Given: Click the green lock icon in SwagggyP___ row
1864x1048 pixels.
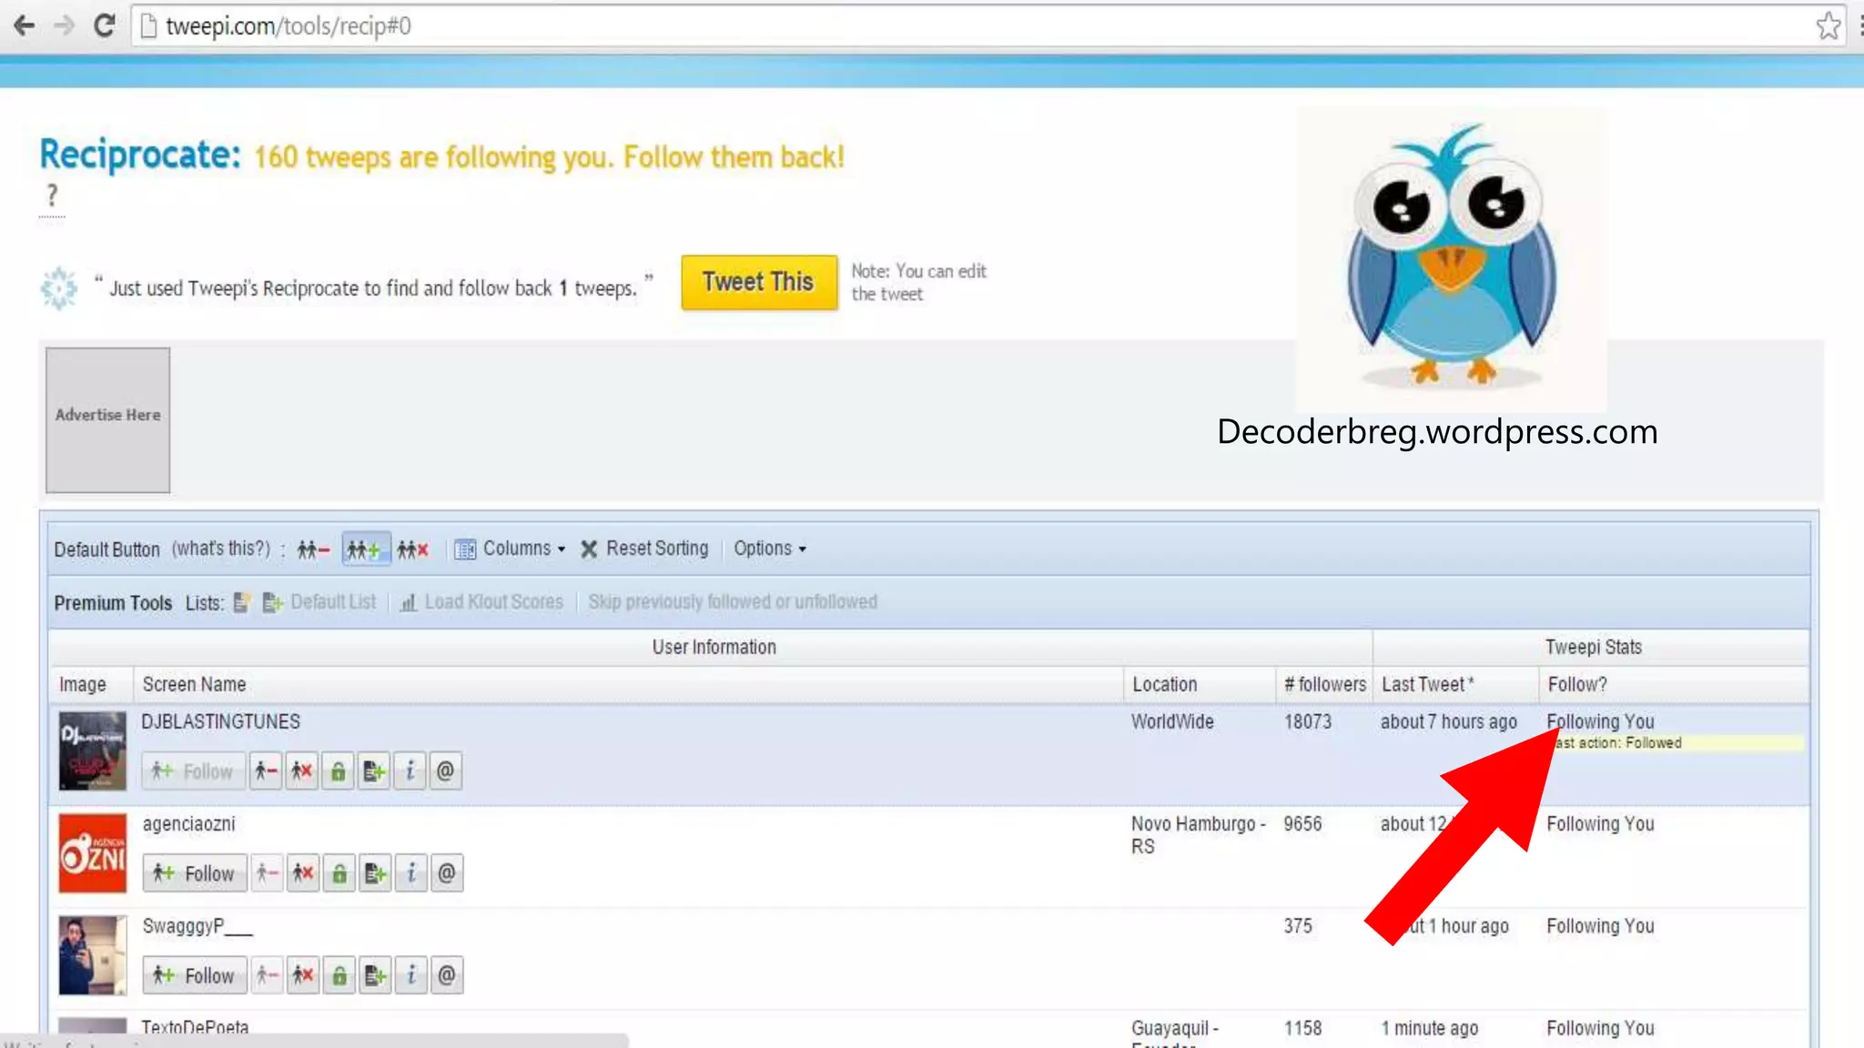Looking at the screenshot, I should pyautogui.click(x=339, y=975).
